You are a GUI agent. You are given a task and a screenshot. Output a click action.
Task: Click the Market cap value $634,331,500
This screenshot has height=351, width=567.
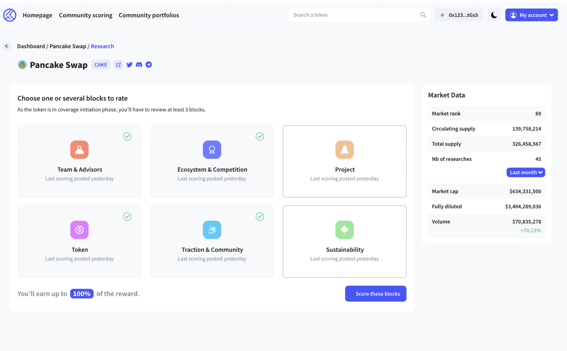(x=525, y=191)
